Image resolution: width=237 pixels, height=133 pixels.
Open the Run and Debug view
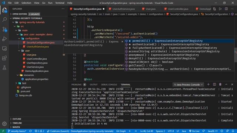[x=4, y=39]
